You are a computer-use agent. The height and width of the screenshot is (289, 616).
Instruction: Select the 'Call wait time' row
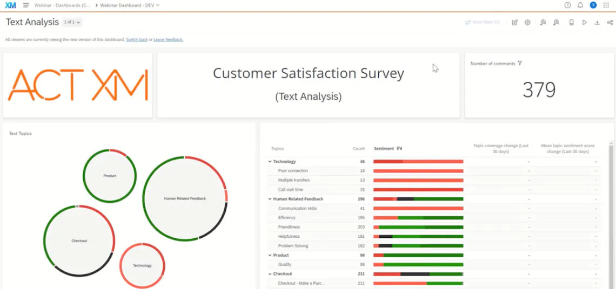[434, 190]
